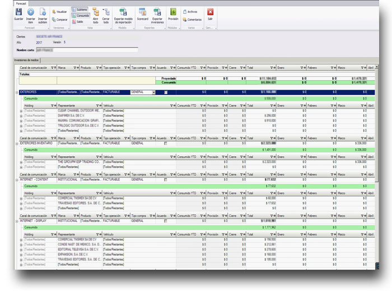The height and width of the screenshot is (291, 392).
Task: Click Cerrar todo tree icon
Action: click(106, 13)
